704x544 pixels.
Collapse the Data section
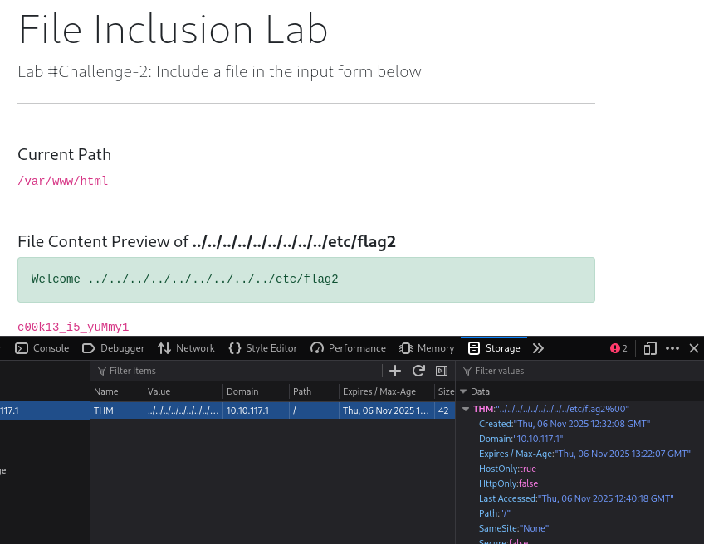[x=463, y=391]
